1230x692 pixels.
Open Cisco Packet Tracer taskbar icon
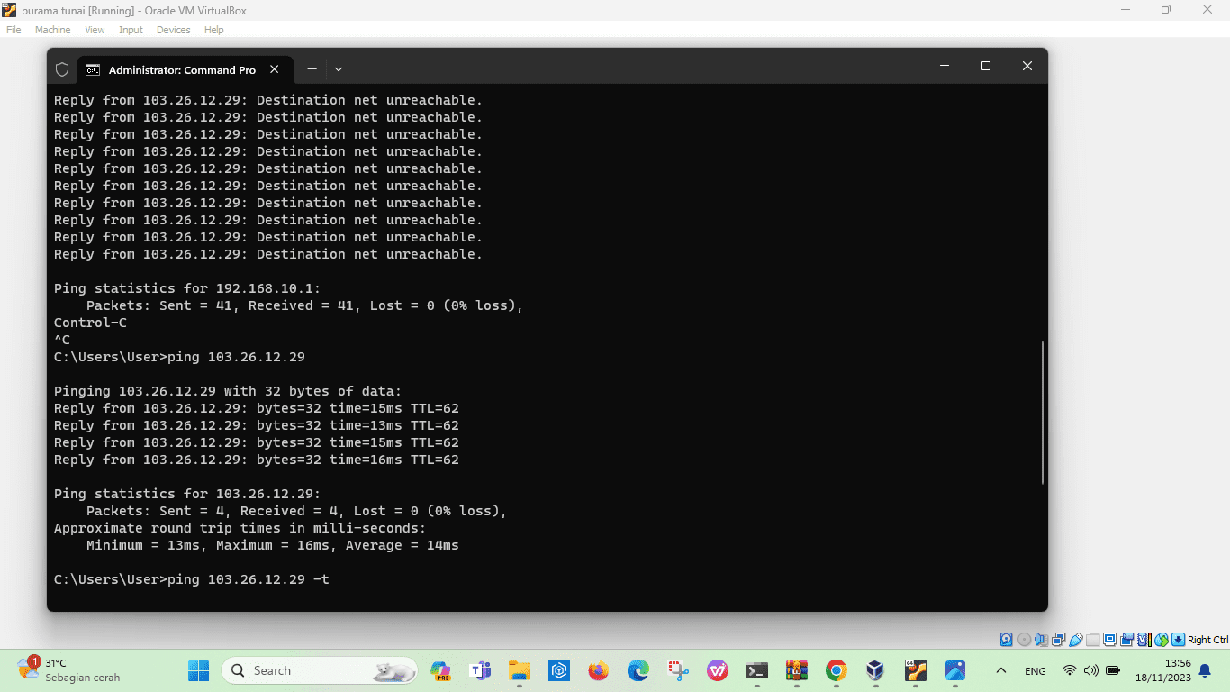tap(915, 670)
